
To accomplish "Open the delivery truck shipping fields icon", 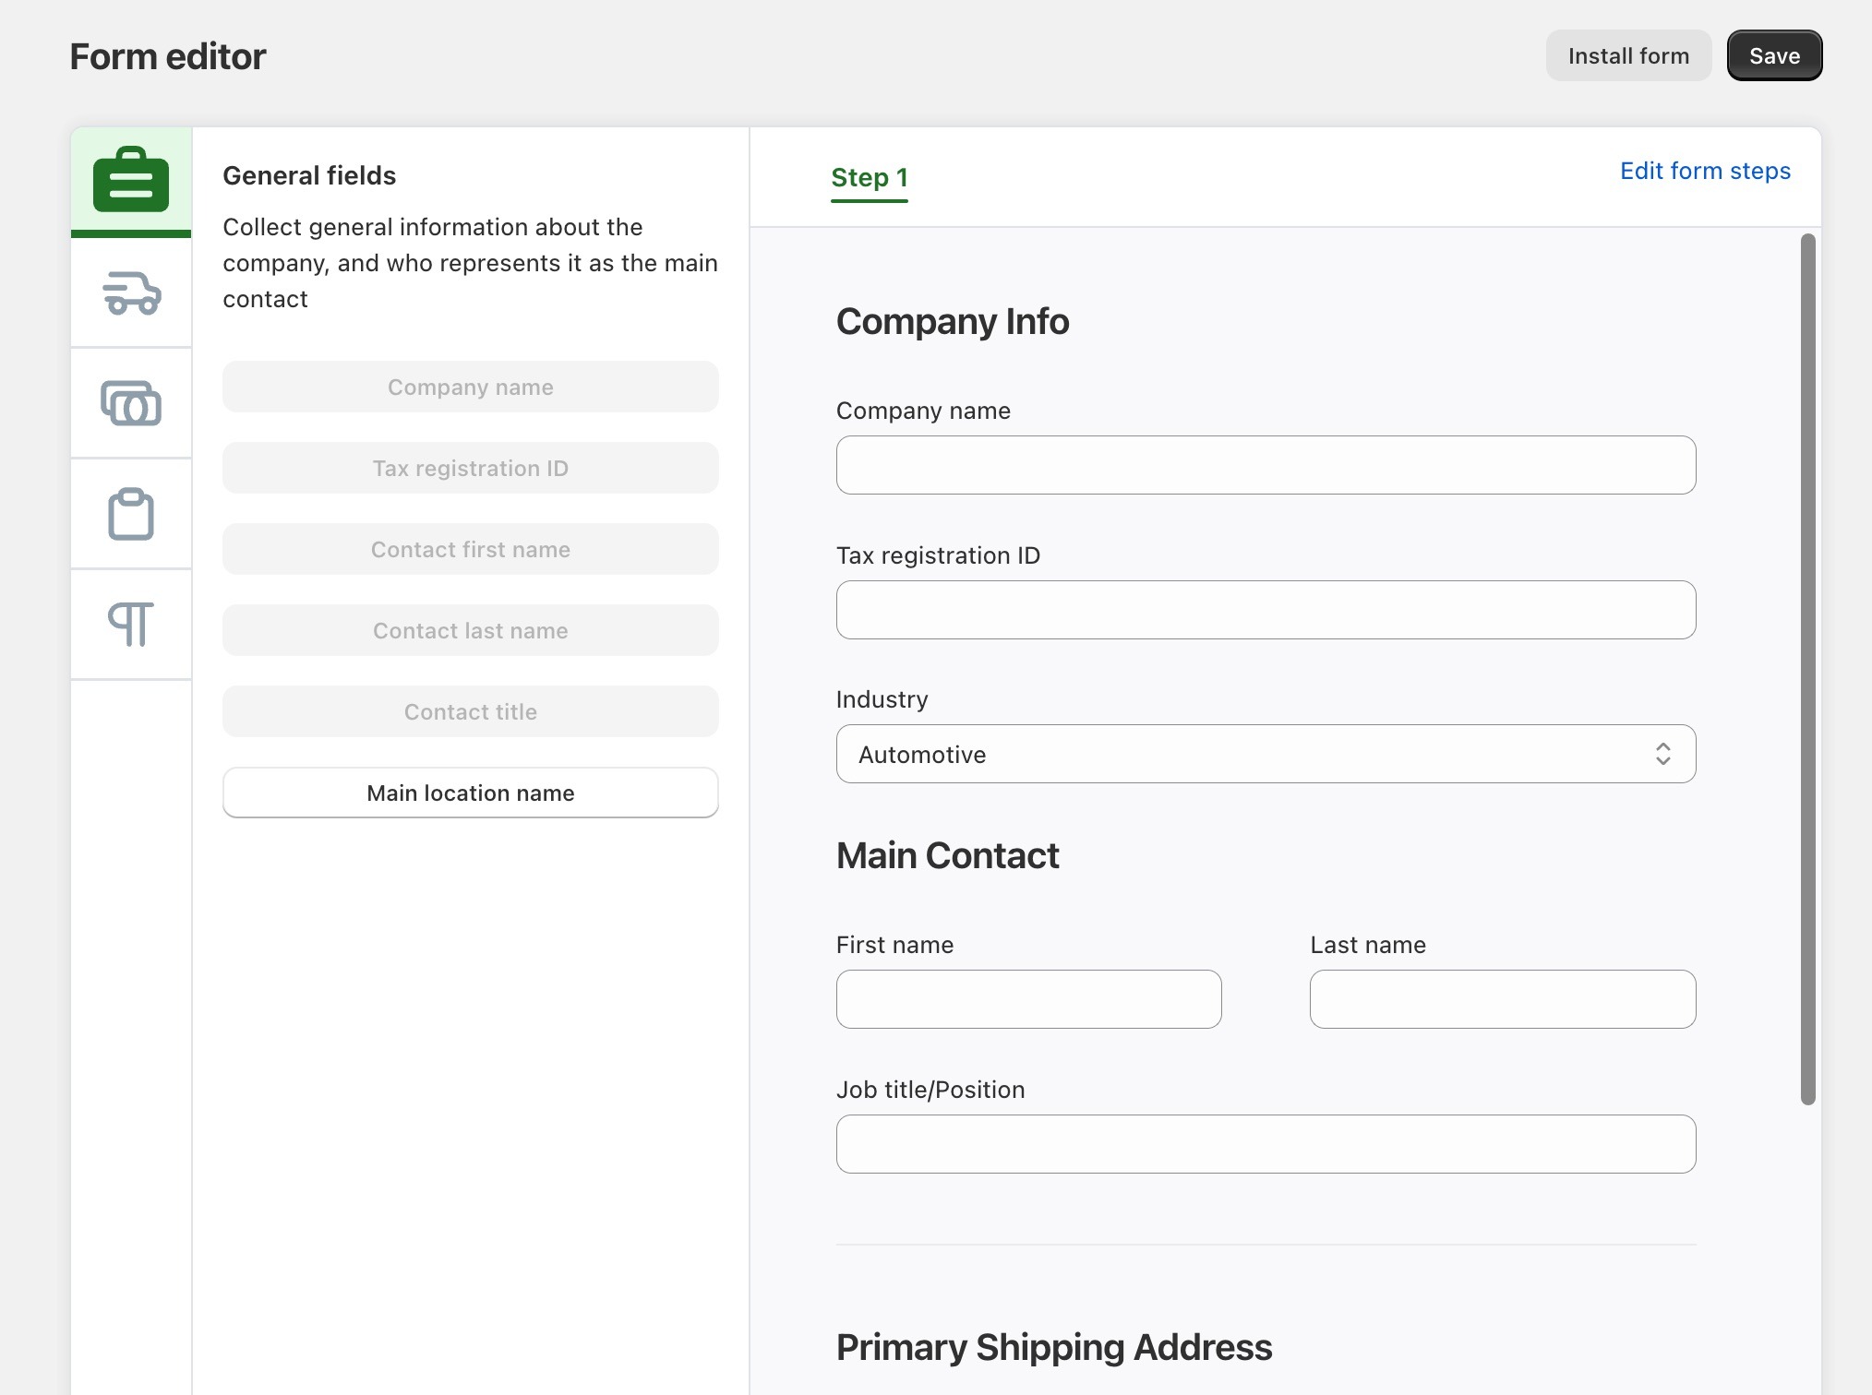I will pos(131,293).
